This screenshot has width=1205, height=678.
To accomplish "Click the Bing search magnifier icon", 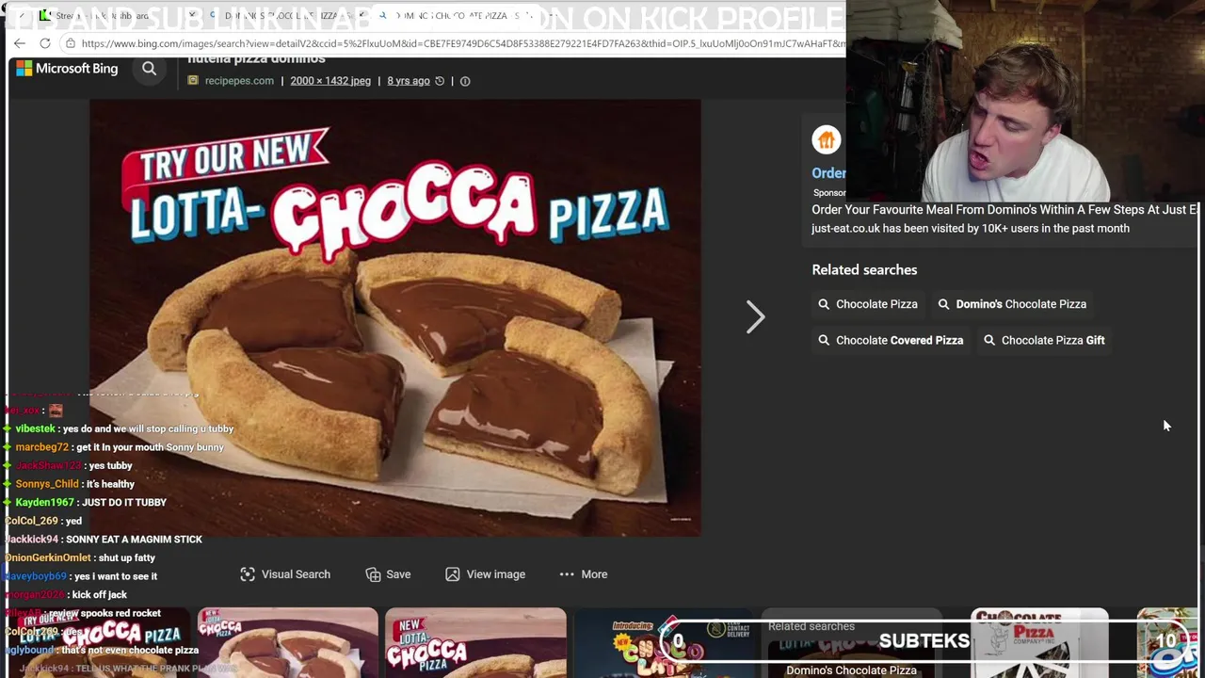I will click(x=149, y=68).
